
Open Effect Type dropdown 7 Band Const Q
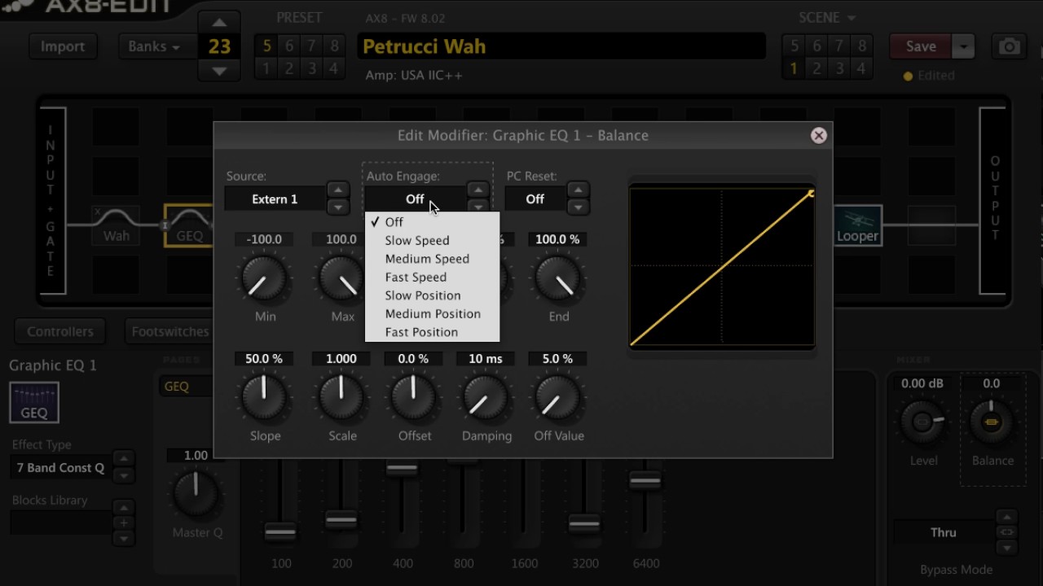pyautogui.click(x=61, y=468)
